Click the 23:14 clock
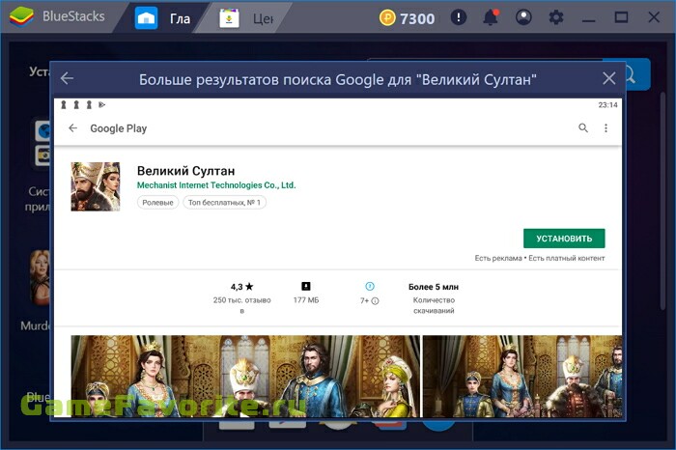The height and width of the screenshot is (450, 676). click(x=607, y=104)
